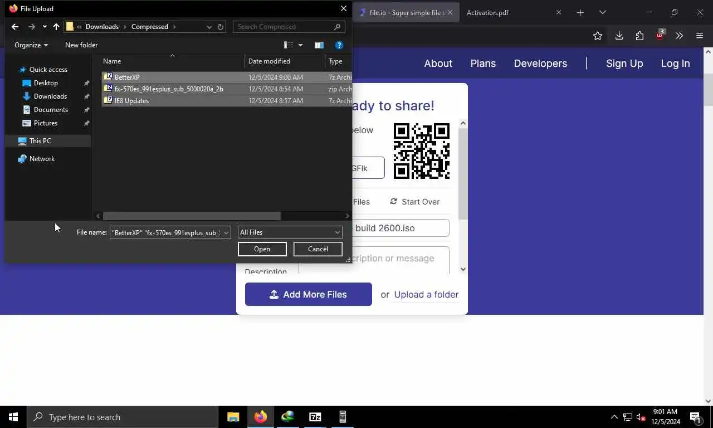
Task: Click Upload a folder link
Action: click(426, 294)
